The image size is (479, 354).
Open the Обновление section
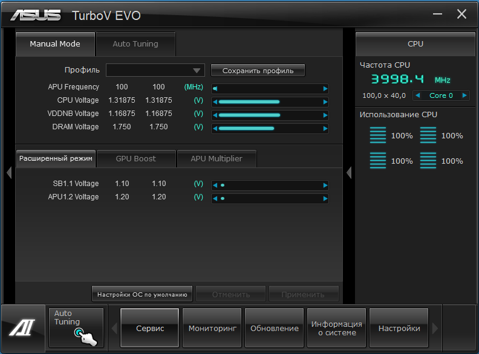[x=275, y=328]
